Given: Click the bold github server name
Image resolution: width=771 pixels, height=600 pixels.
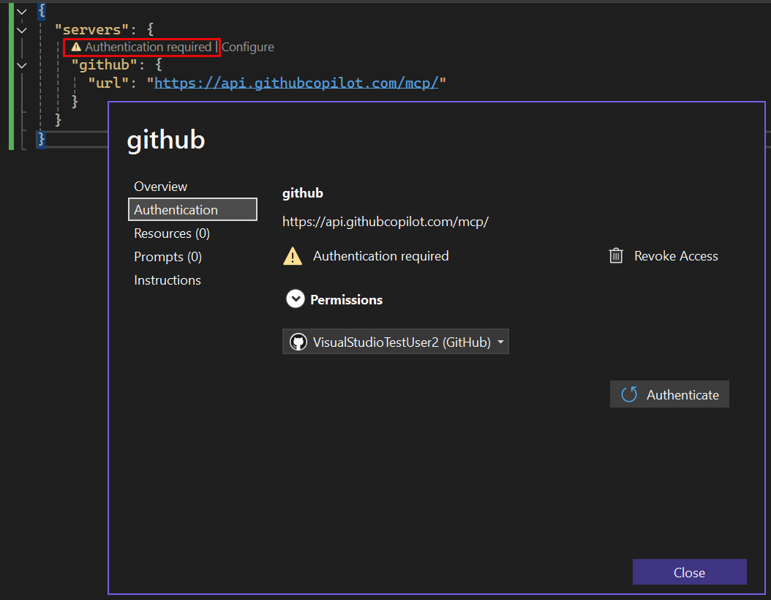Looking at the screenshot, I should pyautogui.click(x=302, y=193).
